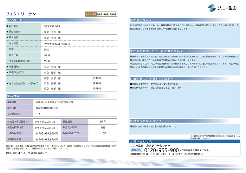Select the 男性 value
246x173 pixels.
[46, 50]
